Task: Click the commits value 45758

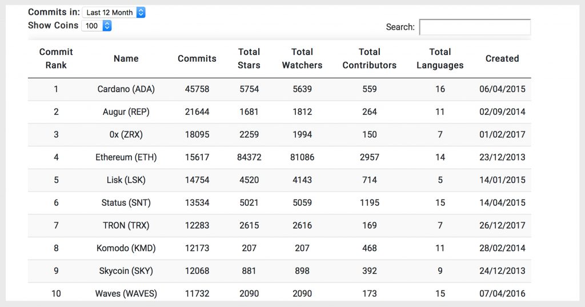Action: pyautogui.click(x=197, y=89)
